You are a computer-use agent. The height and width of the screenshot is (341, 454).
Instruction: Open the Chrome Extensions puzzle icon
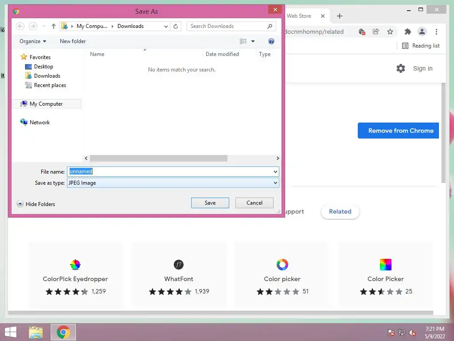408,32
